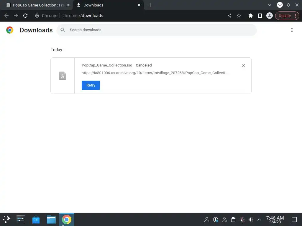Select the Downloads tab
The height and width of the screenshot is (226, 302).
click(108, 5)
